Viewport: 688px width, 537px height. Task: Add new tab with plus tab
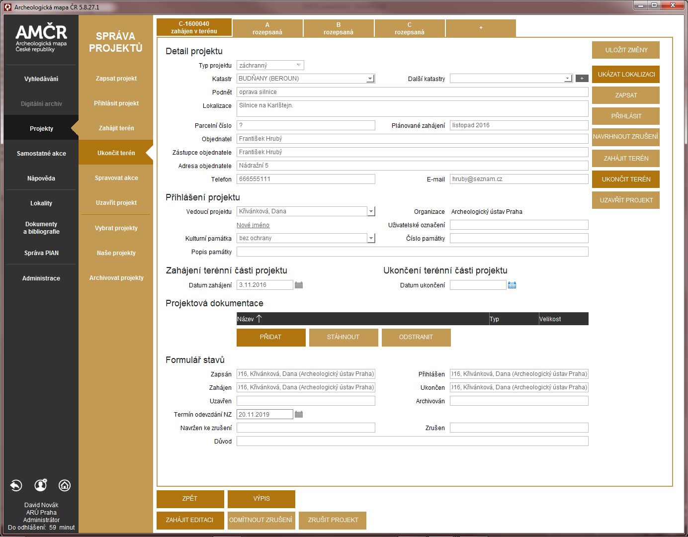(481, 28)
